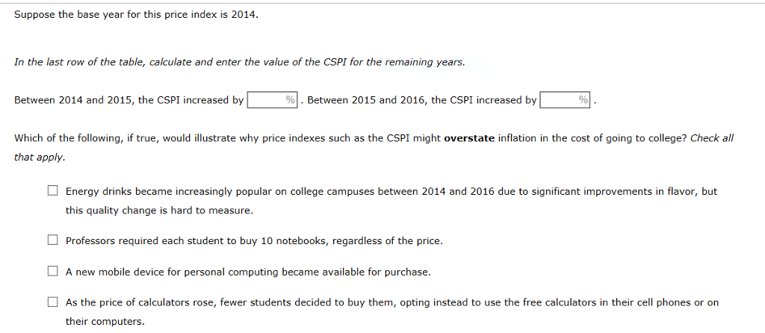Select the 'As the price of calculators rose' label
The height and width of the screenshot is (333, 765).
[391, 312]
